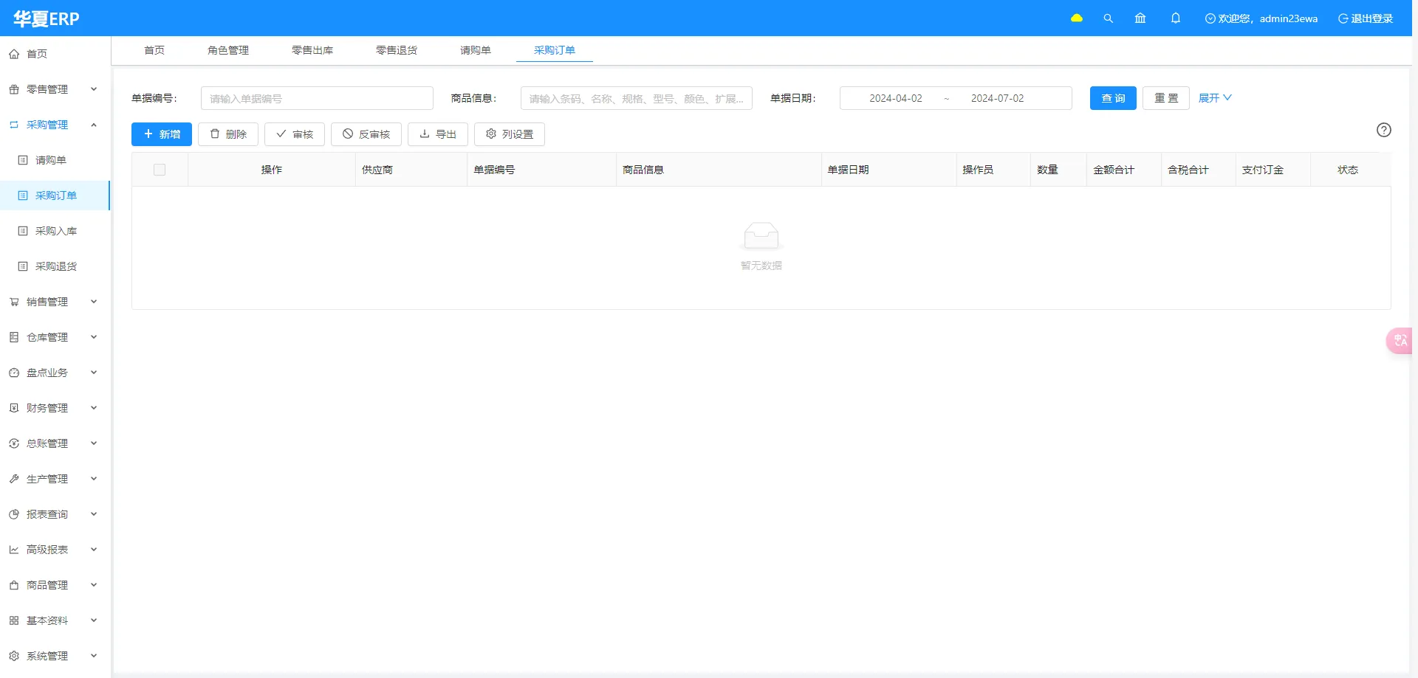Open 列设置 column settings
The height and width of the screenshot is (678, 1418).
click(510, 134)
